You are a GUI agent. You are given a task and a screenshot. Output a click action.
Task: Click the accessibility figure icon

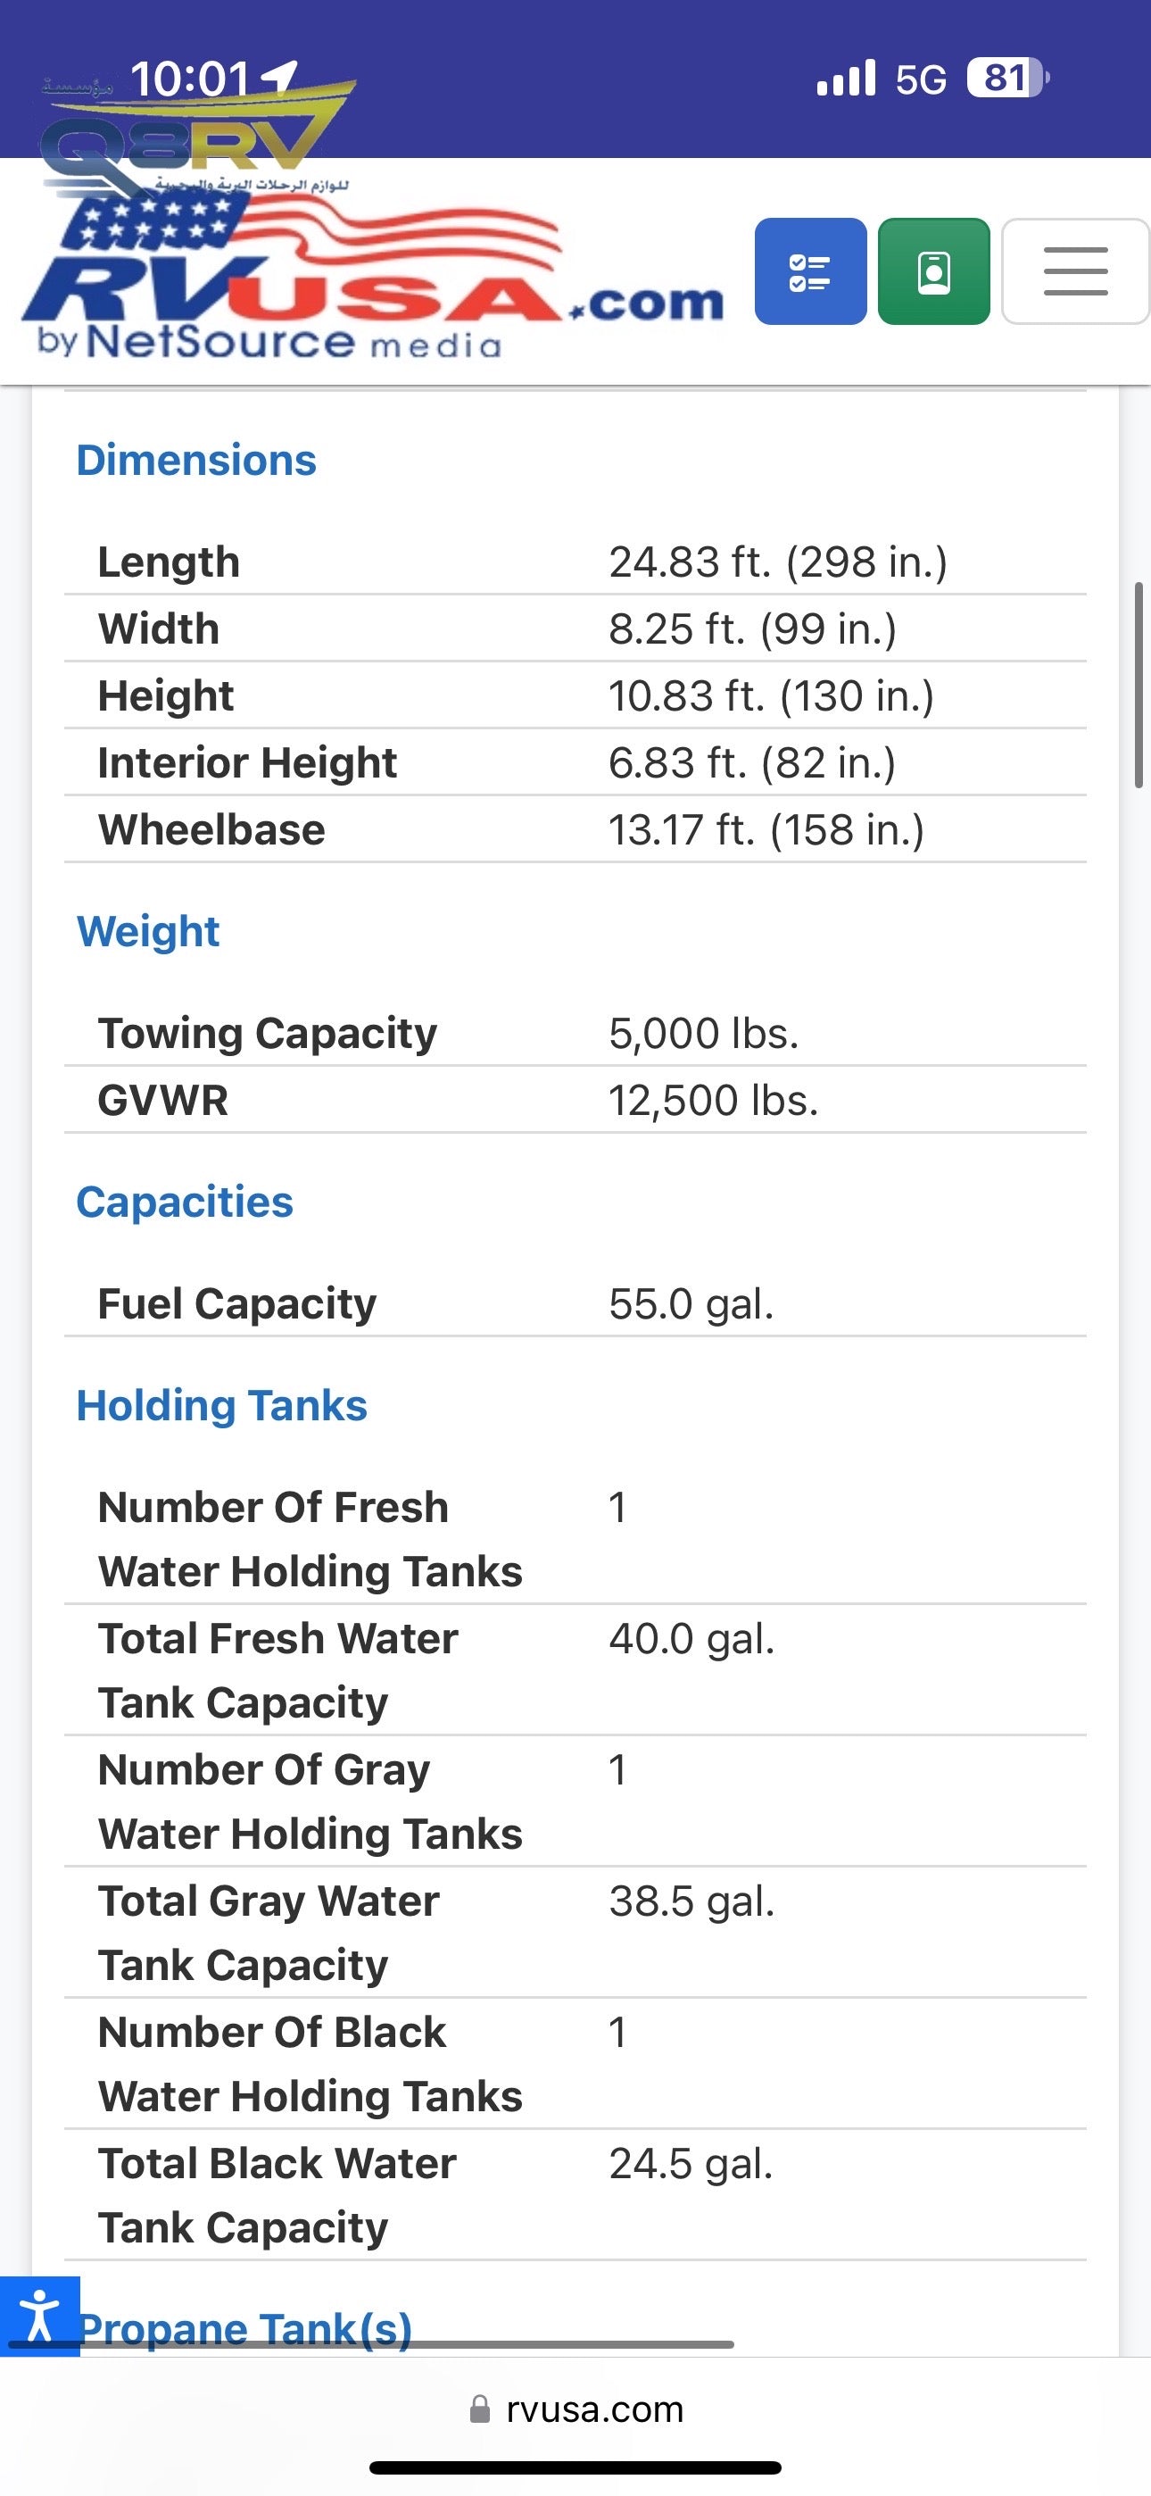[x=38, y=2315]
